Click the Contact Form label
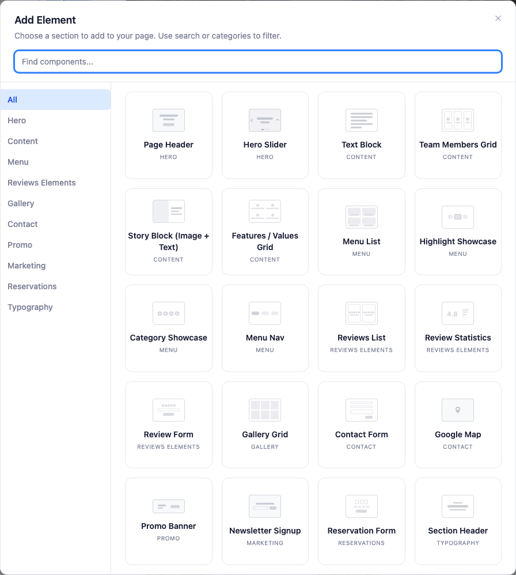 coord(361,434)
